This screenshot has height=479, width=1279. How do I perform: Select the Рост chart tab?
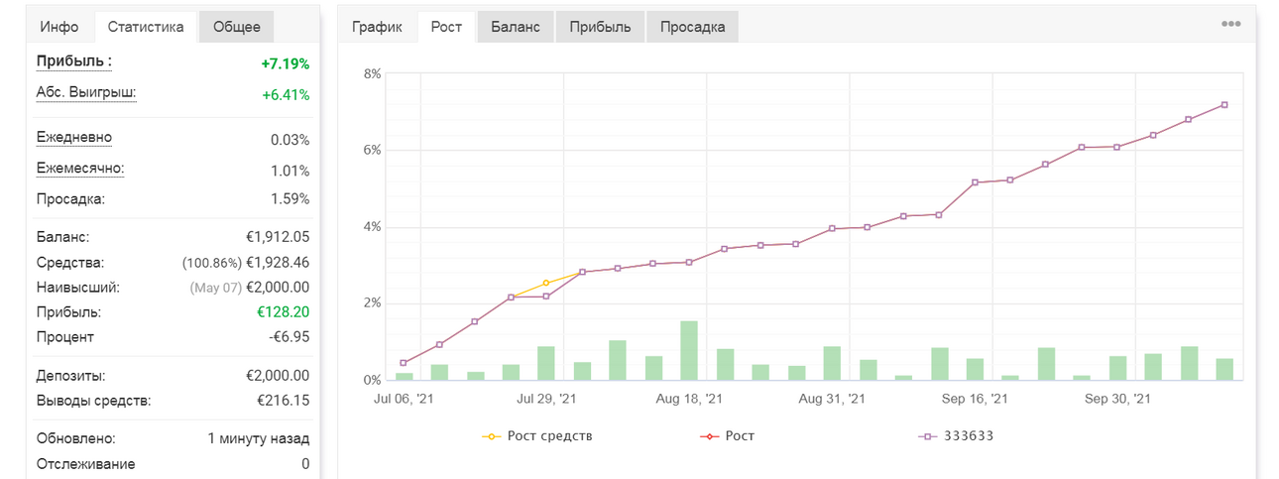coord(446,27)
